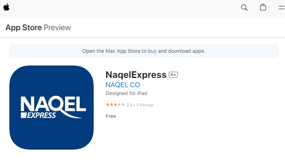Click the last gray rating star
Image resolution: width=285 pixels, height=162 pixels.
pos(123,105)
